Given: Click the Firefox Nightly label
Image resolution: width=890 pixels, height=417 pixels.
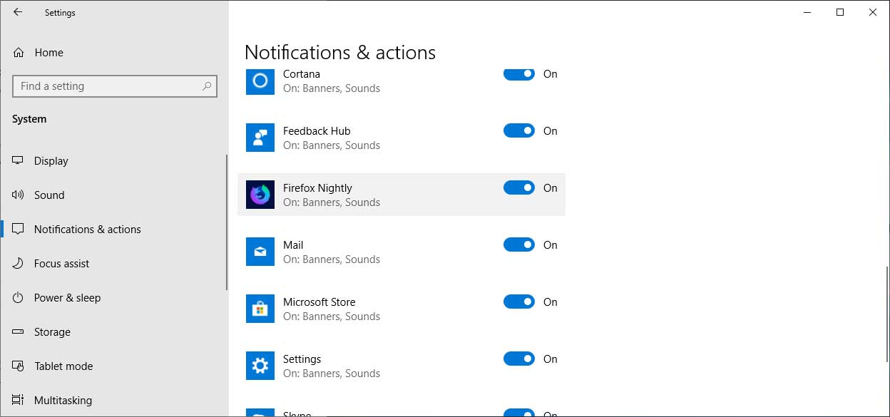Looking at the screenshot, I should [317, 188].
